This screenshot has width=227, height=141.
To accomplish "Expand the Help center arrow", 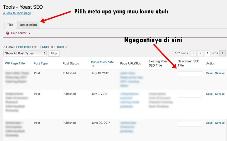I will [x=30, y=33].
